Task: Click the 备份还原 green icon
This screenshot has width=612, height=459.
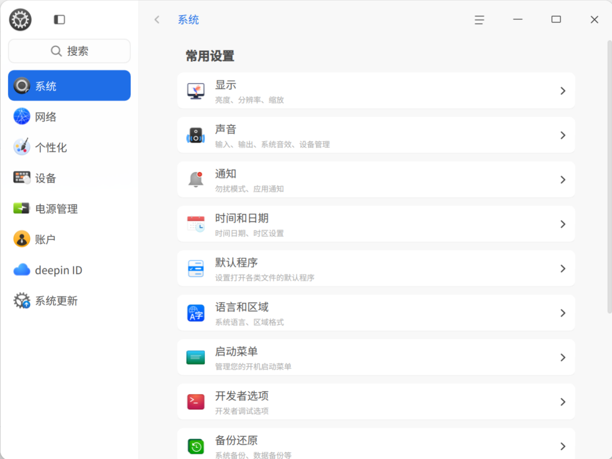Action: [x=195, y=446]
